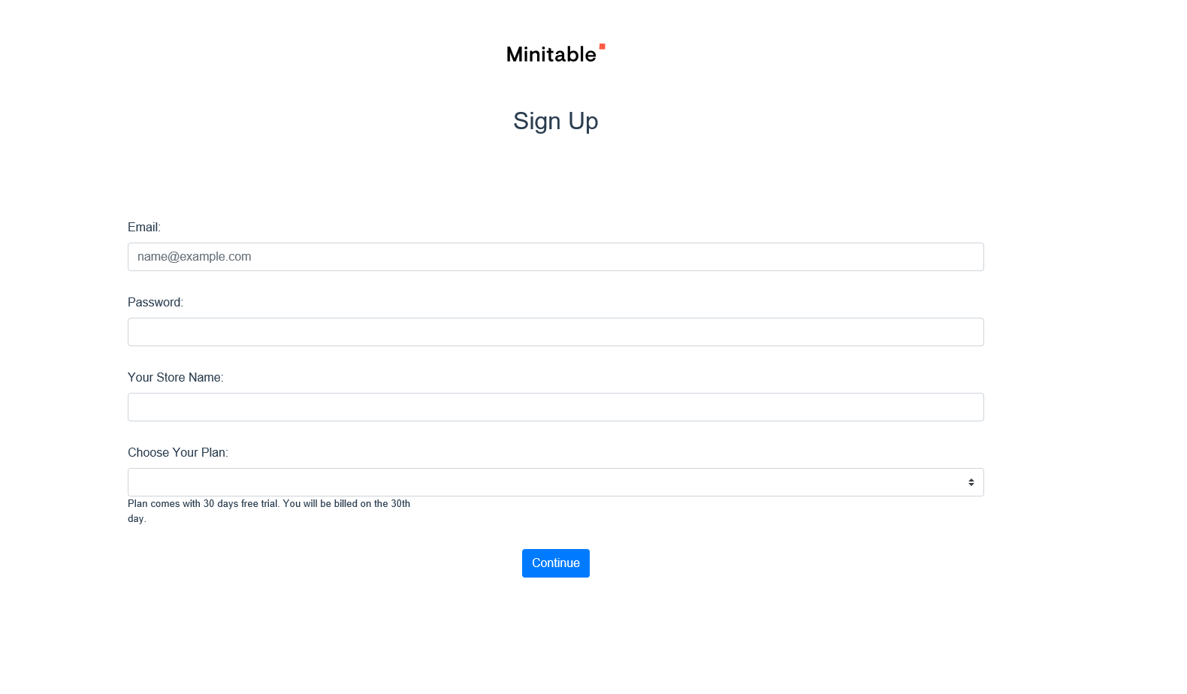Click the Your Store Name label

click(176, 377)
